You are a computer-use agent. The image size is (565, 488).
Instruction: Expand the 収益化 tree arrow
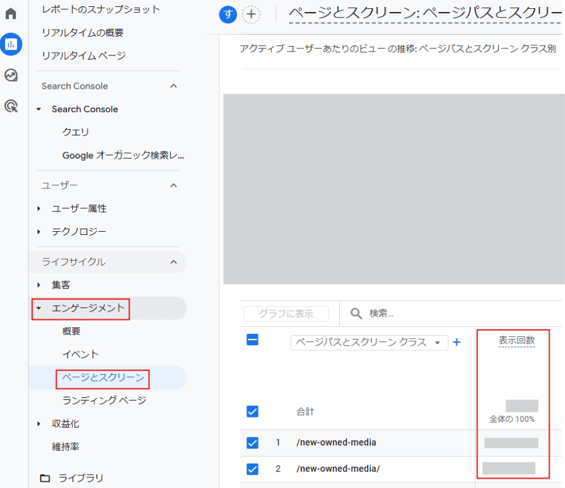39,424
